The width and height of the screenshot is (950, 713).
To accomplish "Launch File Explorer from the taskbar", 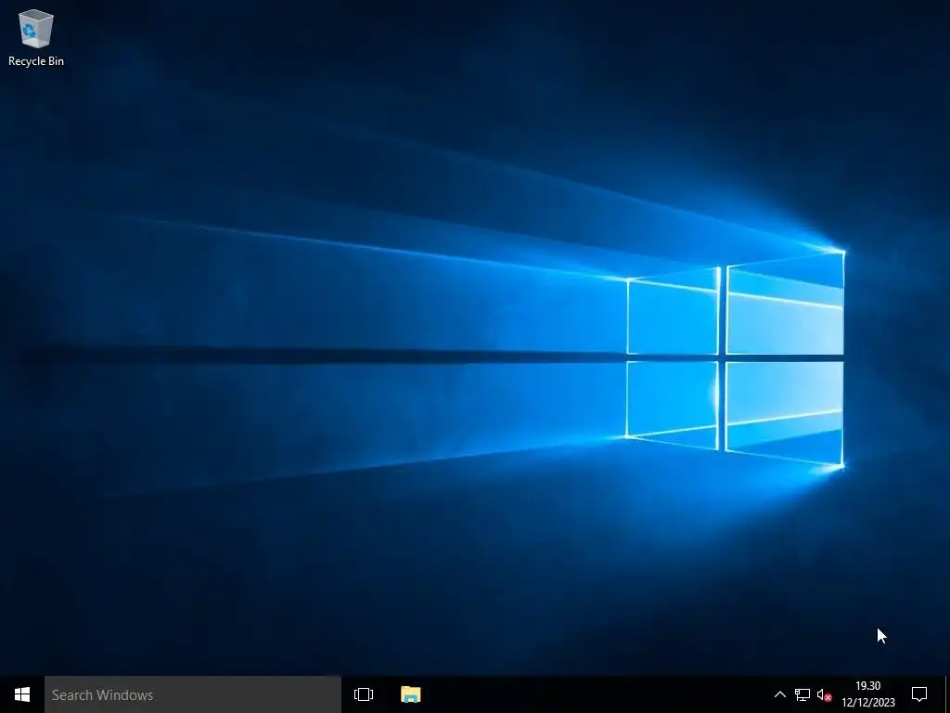I will [411, 694].
